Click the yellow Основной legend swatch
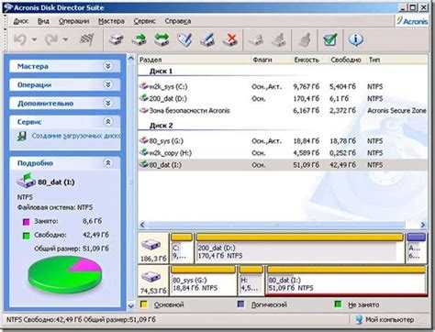The width and height of the screenshot is (435, 332). [143, 304]
